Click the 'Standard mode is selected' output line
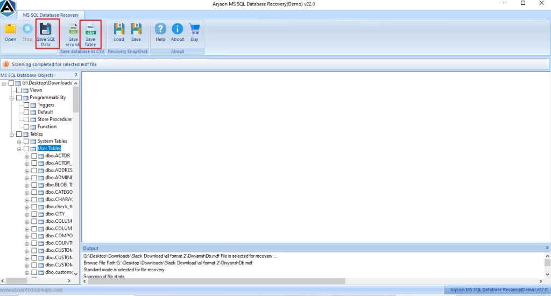Screen dimensions: 551x296 pyautogui.click(x=124, y=270)
